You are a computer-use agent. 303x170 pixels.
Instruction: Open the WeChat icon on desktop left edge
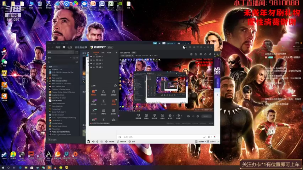point(4,62)
